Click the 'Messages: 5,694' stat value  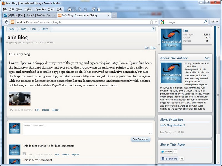pyautogui.click(x=206, y=35)
